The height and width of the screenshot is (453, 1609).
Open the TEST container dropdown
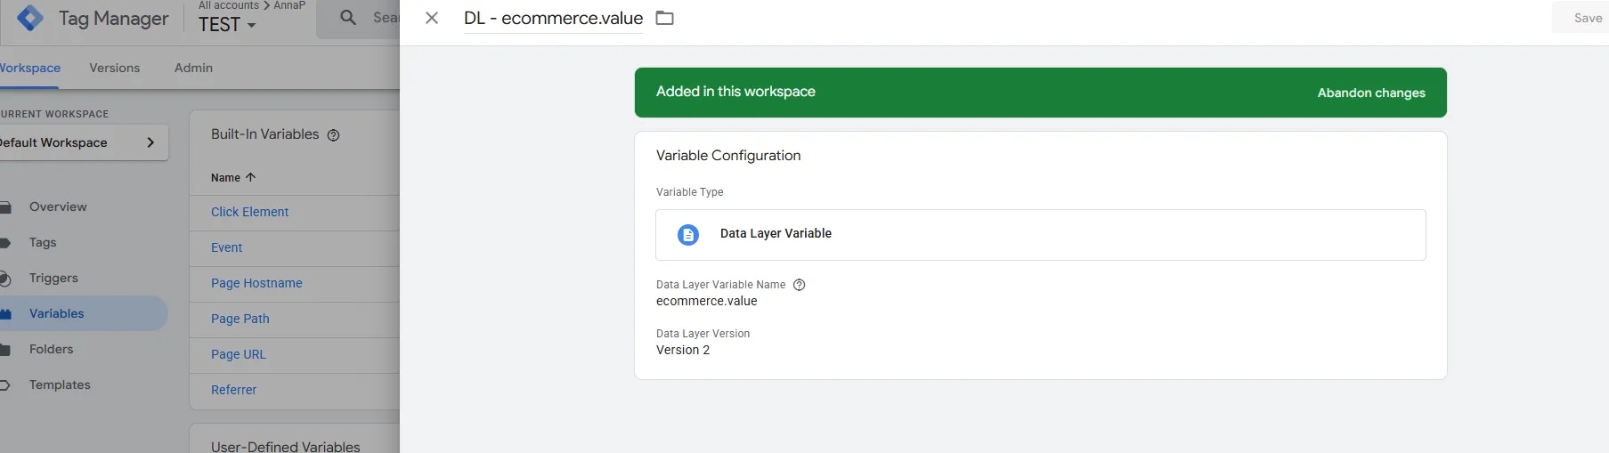[227, 25]
